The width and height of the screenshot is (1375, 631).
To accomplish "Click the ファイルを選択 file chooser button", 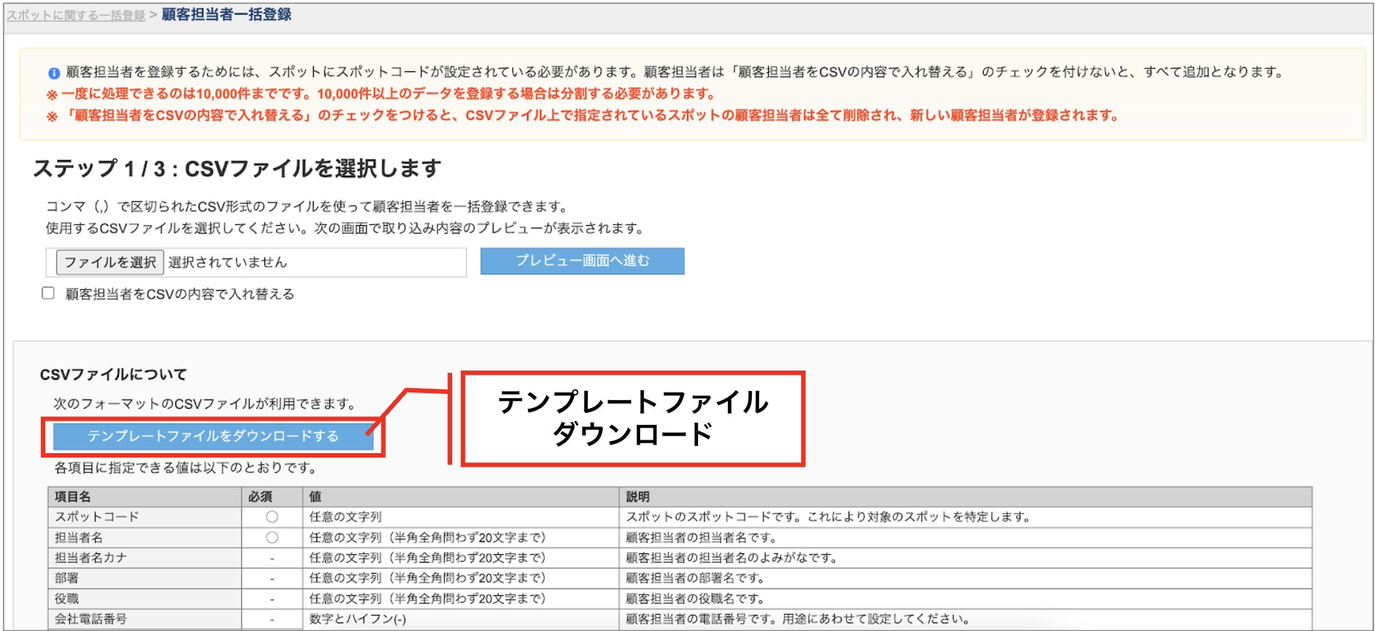I will click(x=110, y=263).
